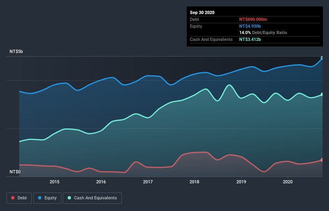Click the 2020 x-axis label
The image size is (329, 211).
coord(288,182)
